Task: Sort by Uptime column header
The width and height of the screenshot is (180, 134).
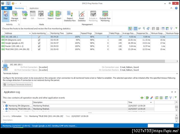Action: [73, 33]
